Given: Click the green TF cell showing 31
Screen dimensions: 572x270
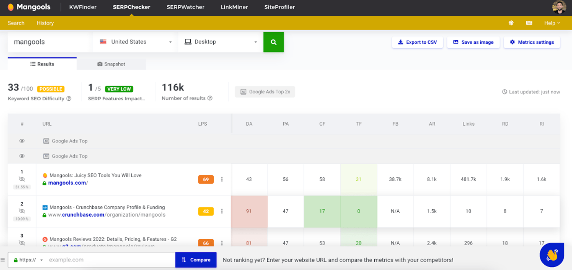Looking at the screenshot, I should tap(359, 179).
